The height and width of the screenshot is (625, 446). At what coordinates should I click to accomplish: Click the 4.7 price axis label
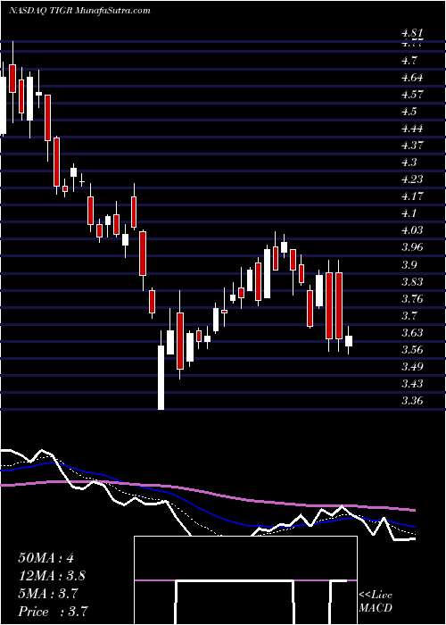[409, 61]
